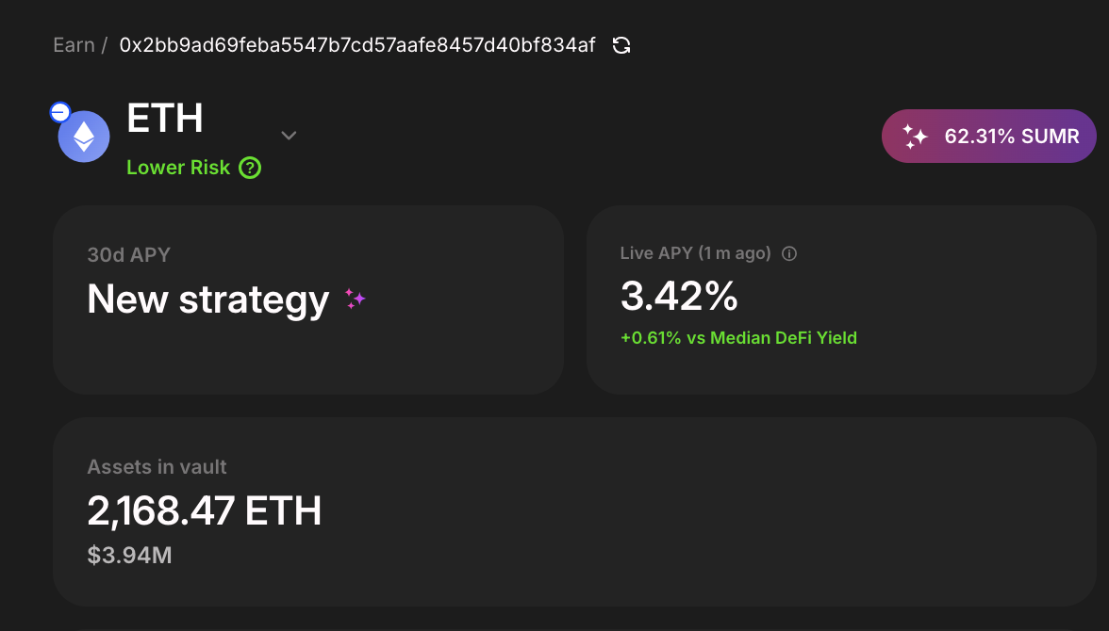Click the refresh icon beside vault address
The width and height of the screenshot is (1109, 631).
[621, 45]
